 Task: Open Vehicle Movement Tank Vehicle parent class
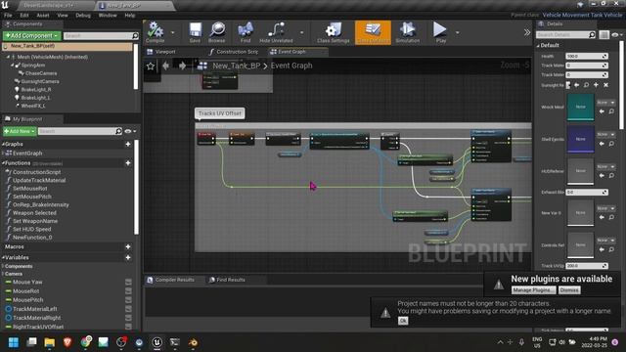tap(582, 15)
